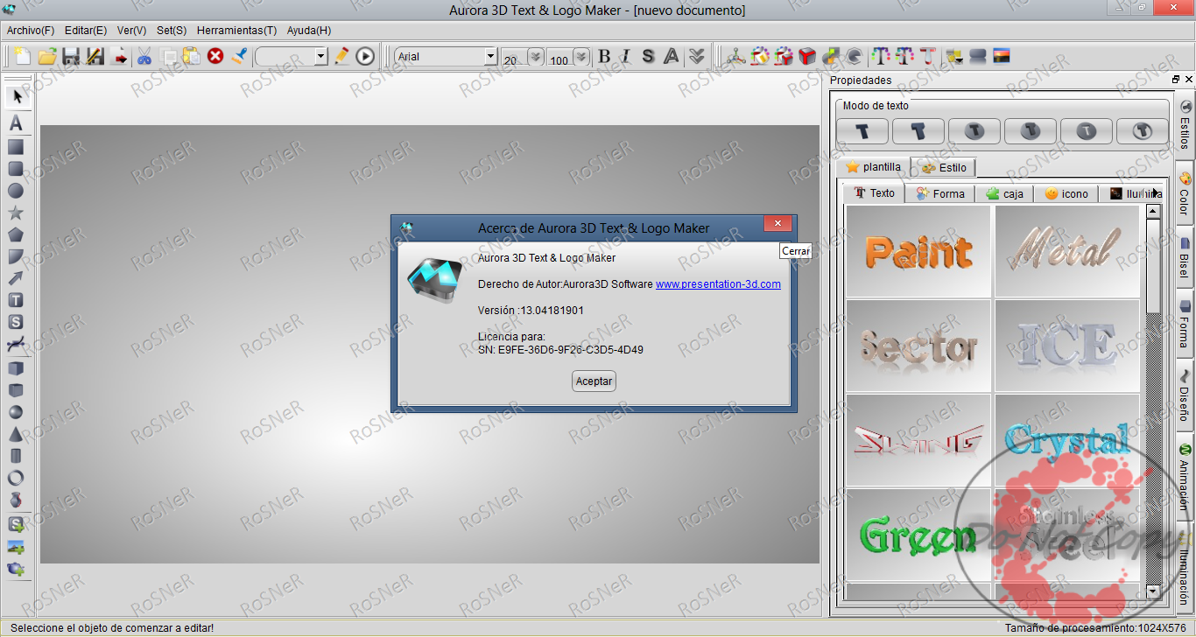Open the Archivo(F) menu

click(x=31, y=30)
